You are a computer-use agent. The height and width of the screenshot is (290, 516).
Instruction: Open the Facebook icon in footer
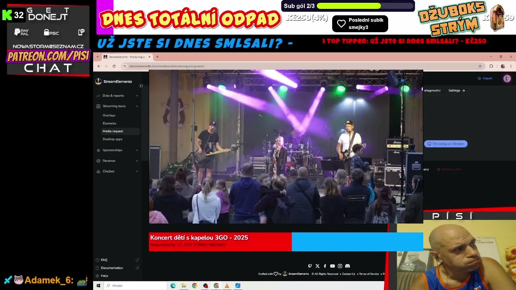(x=325, y=266)
